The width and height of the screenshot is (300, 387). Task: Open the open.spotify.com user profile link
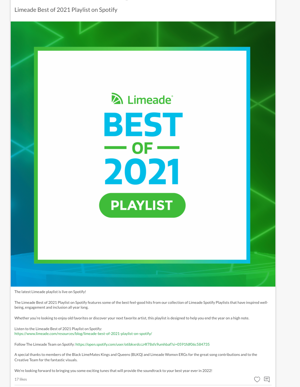142,344
